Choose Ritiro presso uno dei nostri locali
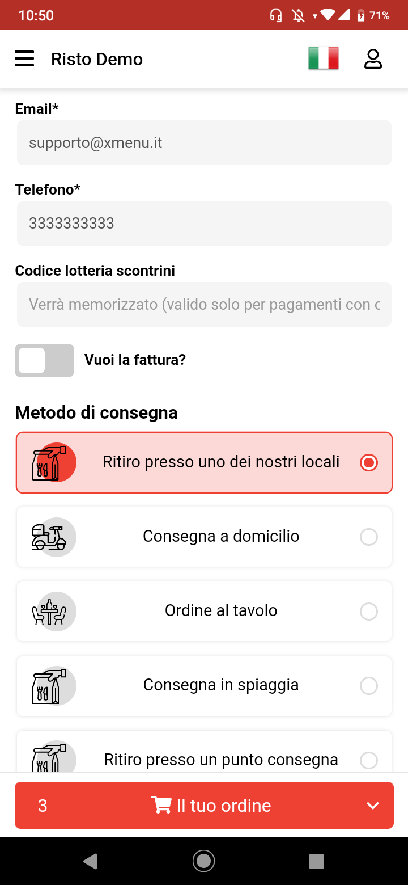 (221, 462)
